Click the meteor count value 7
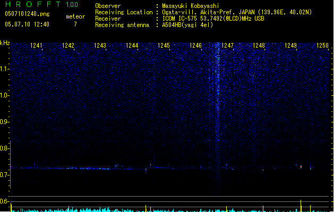The width and height of the screenshot is (334, 212). (x=75, y=24)
